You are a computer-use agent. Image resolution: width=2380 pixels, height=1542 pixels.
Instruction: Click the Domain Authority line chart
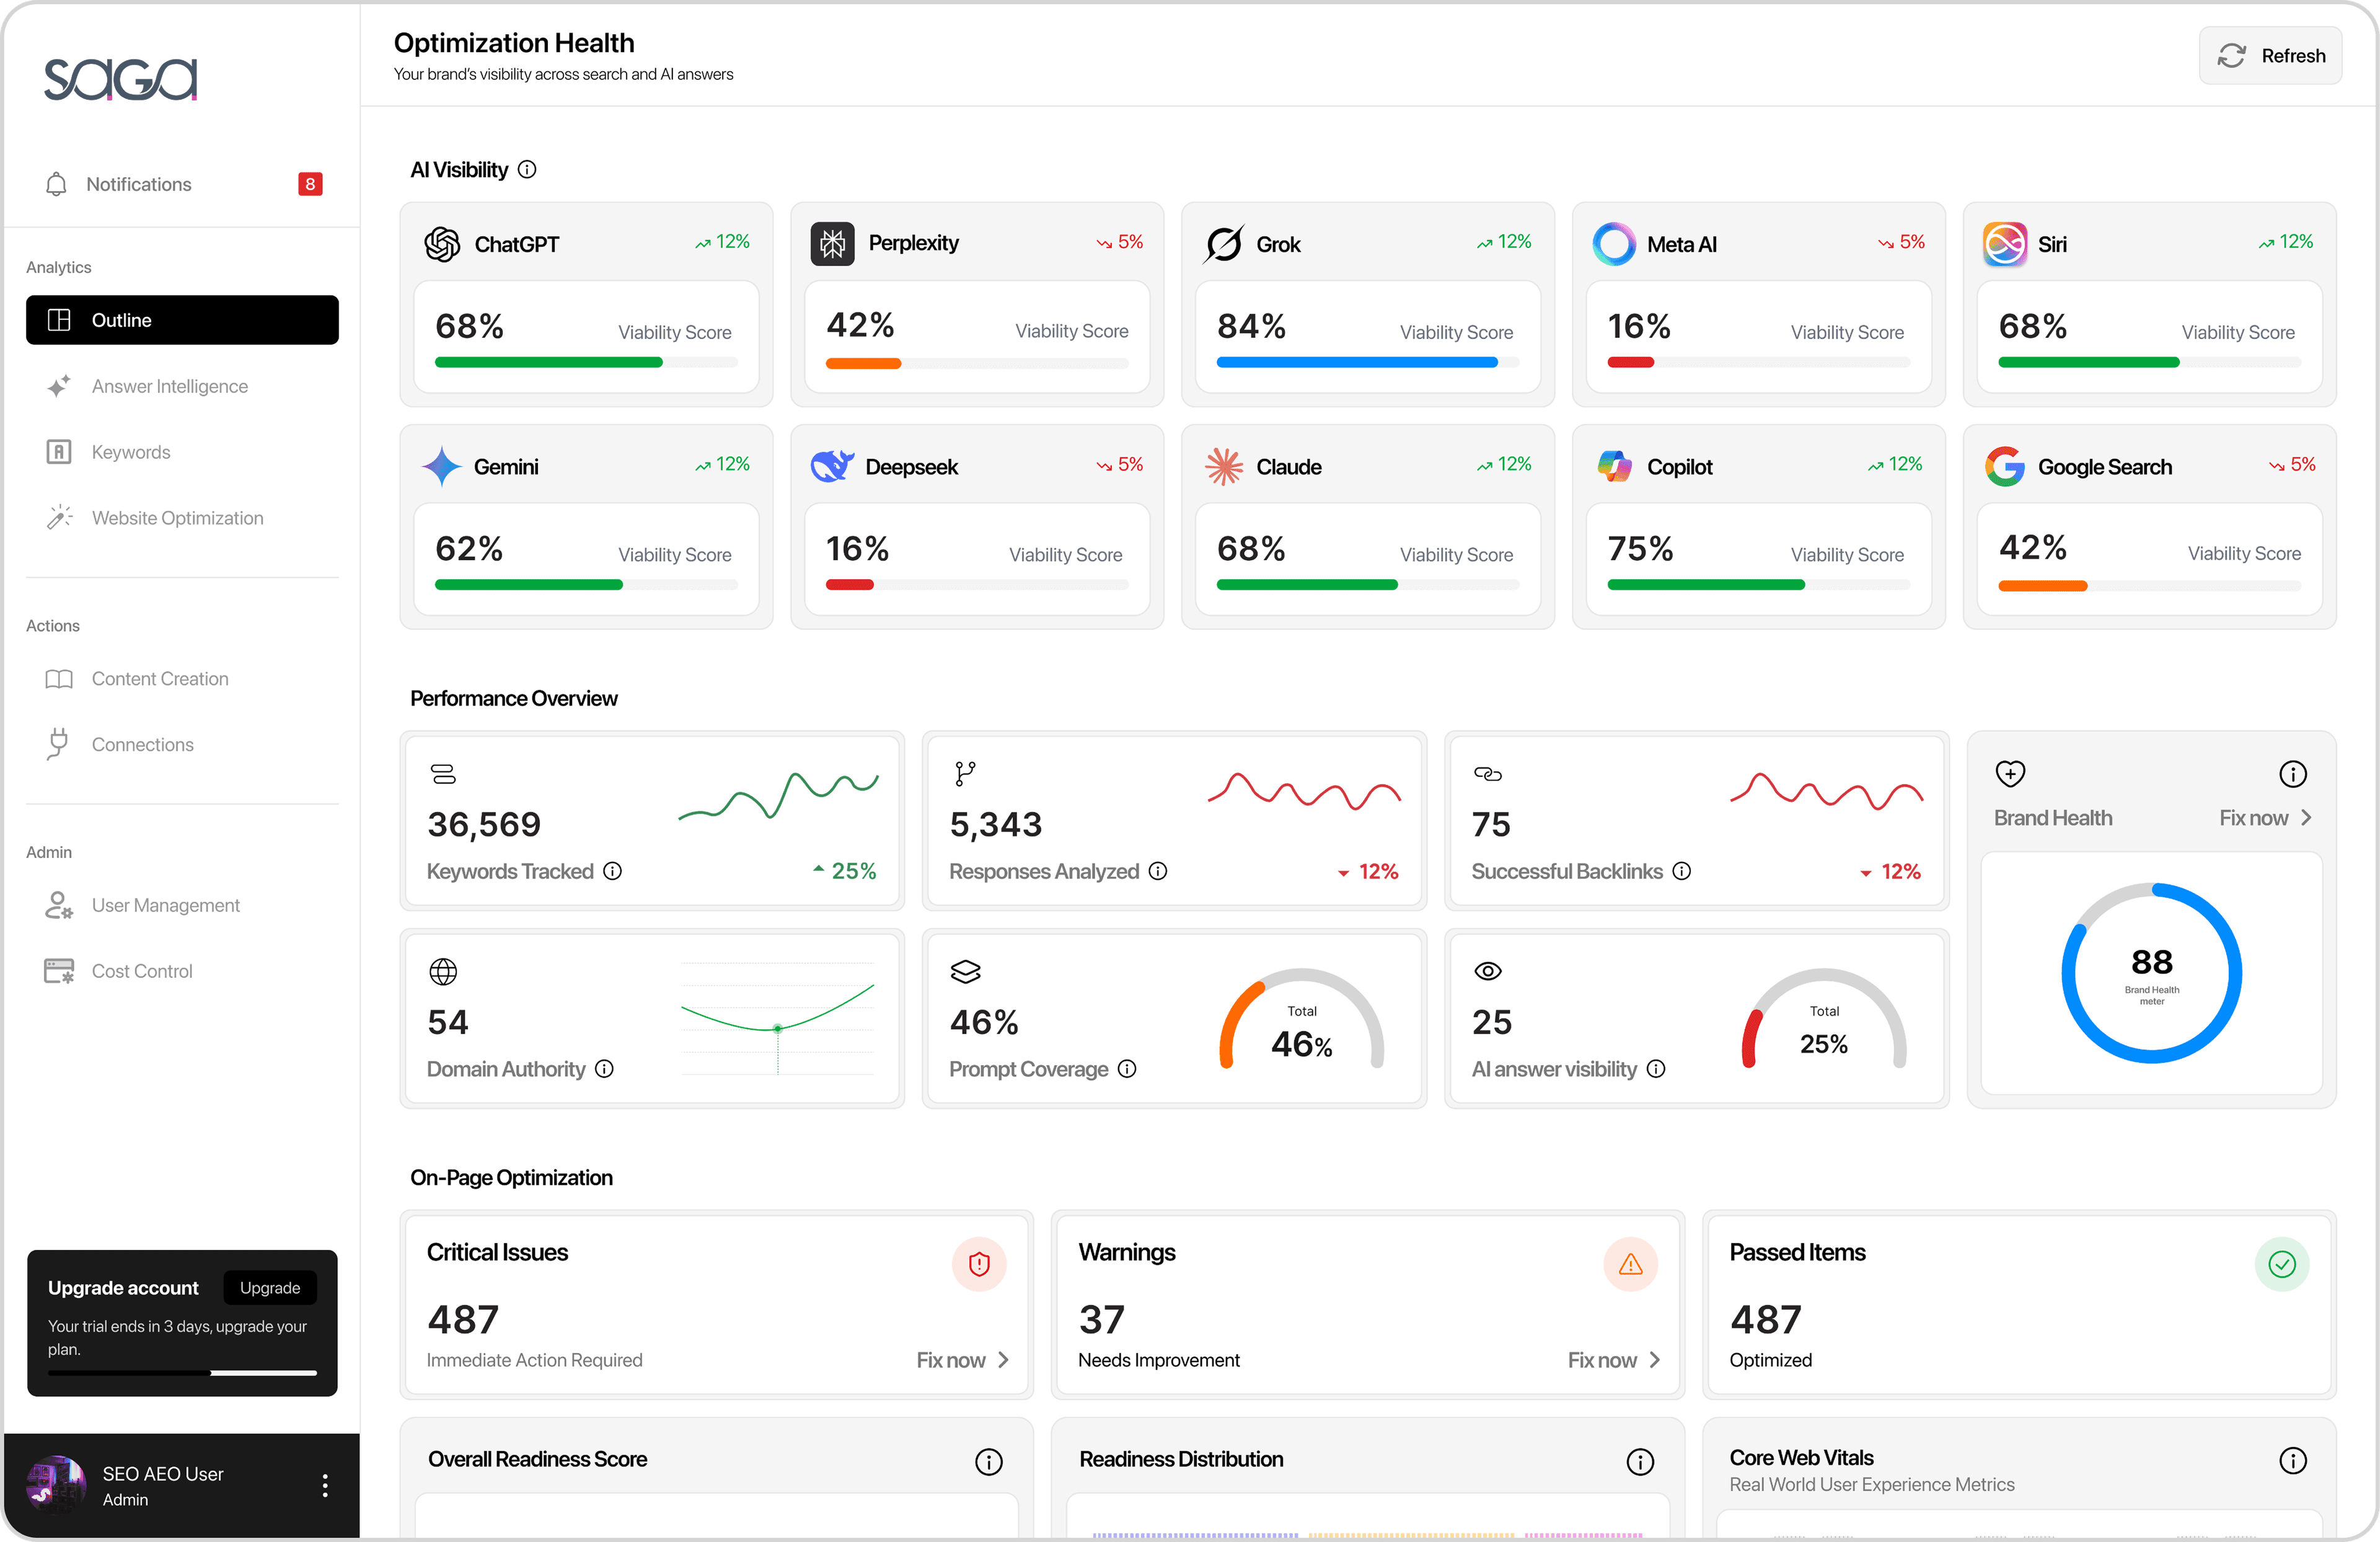click(x=778, y=1020)
